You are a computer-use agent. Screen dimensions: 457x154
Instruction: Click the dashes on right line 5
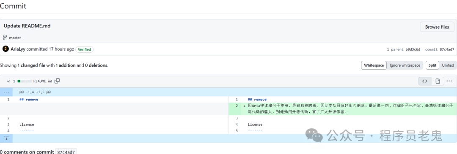pyautogui.click(x=255, y=131)
